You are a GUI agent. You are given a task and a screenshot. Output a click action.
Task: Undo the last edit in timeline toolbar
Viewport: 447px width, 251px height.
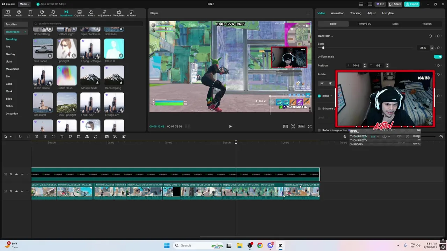click(20, 137)
